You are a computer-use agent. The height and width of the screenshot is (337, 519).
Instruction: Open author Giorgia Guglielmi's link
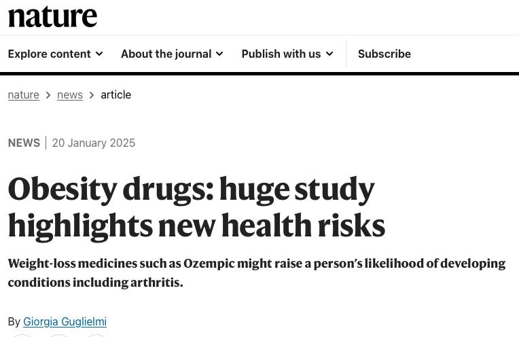pyautogui.click(x=65, y=321)
